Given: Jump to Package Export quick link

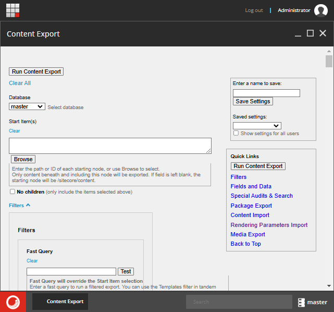Looking at the screenshot, I should [251, 206].
